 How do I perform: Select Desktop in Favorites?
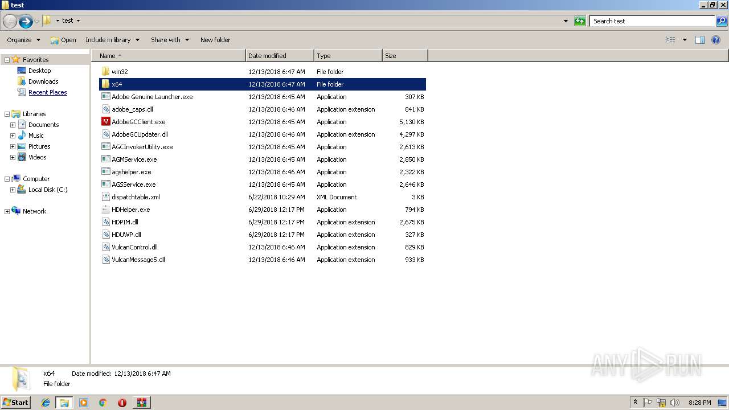tap(40, 71)
